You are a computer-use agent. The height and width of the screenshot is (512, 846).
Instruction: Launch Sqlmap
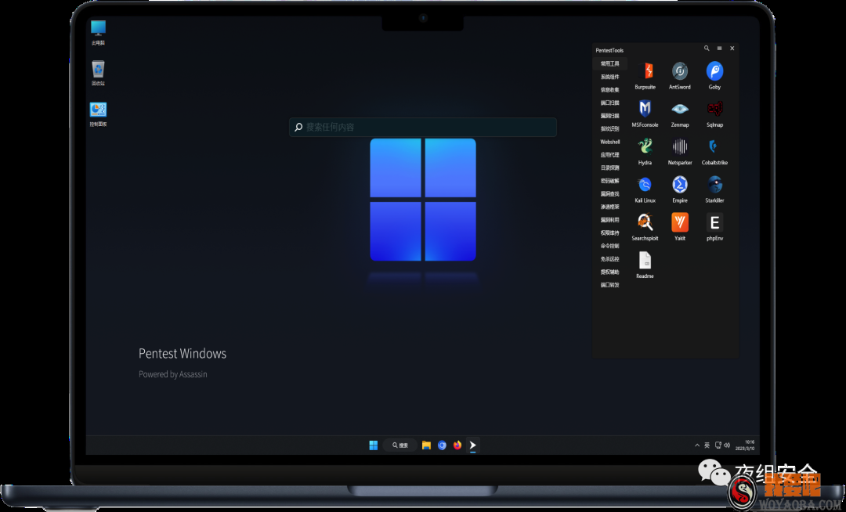pos(714,114)
